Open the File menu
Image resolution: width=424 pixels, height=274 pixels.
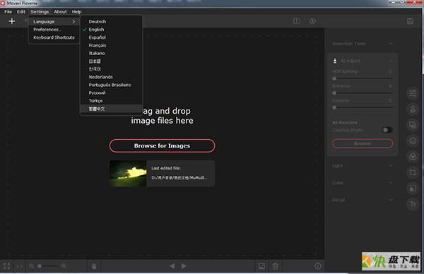[x=8, y=11]
